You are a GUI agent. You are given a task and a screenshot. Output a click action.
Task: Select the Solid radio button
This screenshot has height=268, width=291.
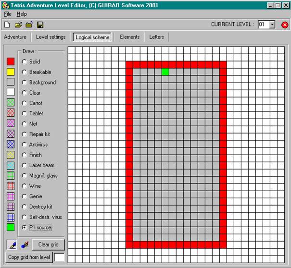(x=25, y=62)
